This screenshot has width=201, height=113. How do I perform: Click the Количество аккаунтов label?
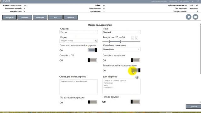coord(13,5)
